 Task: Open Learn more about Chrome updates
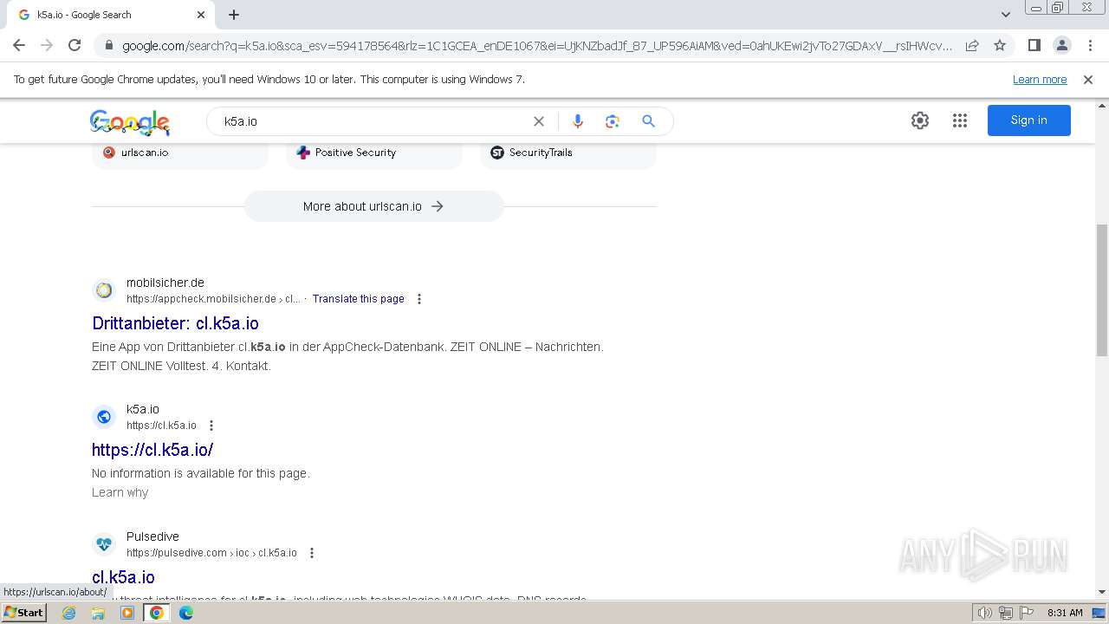[1040, 80]
